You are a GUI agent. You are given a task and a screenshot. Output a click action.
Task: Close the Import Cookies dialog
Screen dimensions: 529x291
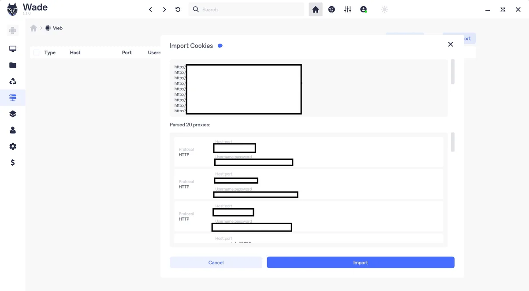(x=450, y=44)
